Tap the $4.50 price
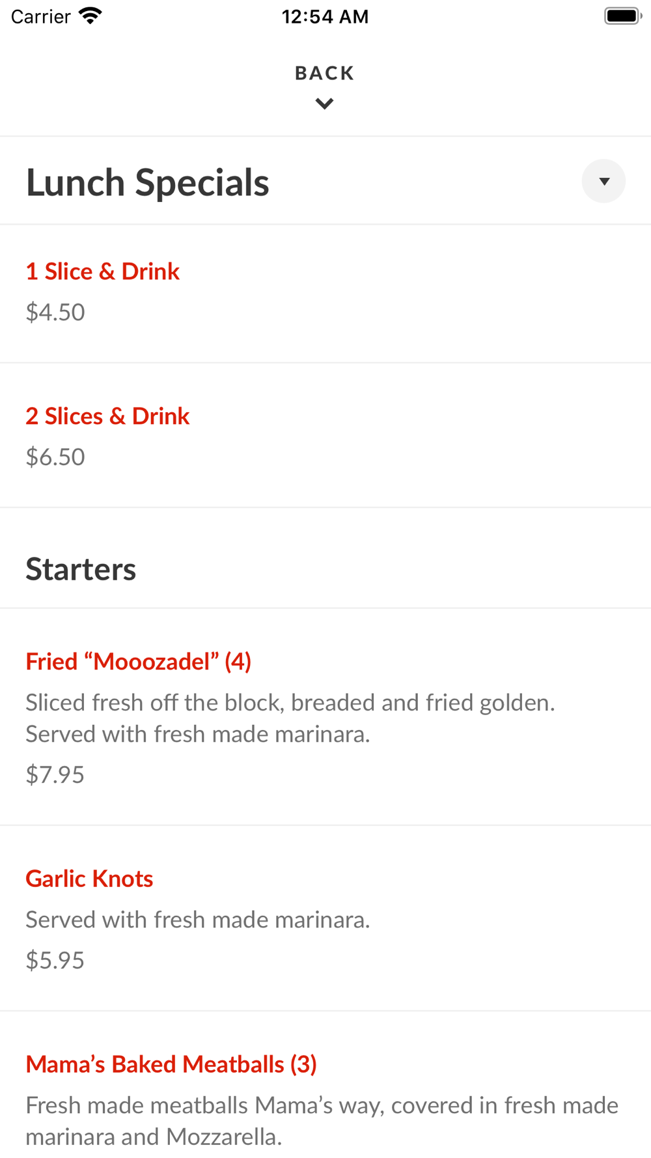The image size is (651, 1158). tap(55, 313)
